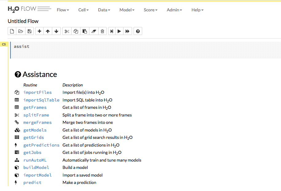This screenshot has width=281, height=191.
Task: Open the Flow dropdown menu
Action: pos(63,10)
